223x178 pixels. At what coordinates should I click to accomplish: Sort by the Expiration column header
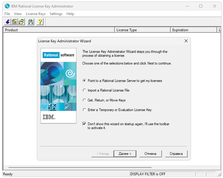click(x=193, y=30)
